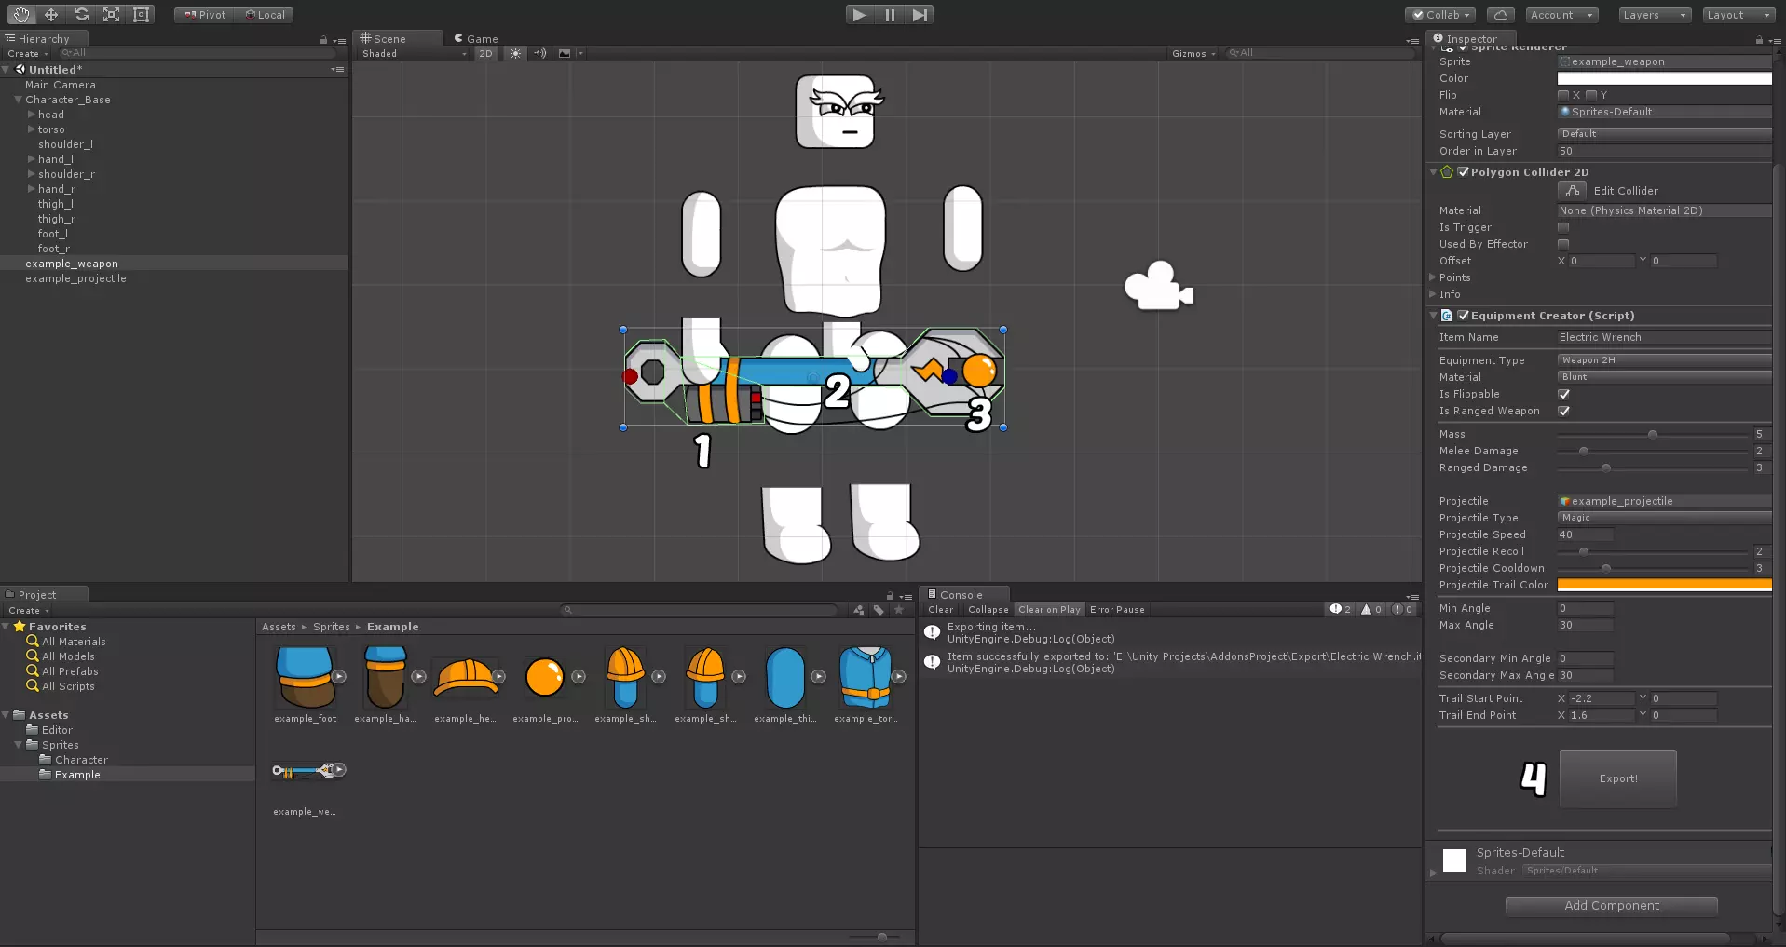Open the cloud services icon
This screenshot has height=947, width=1786.
tap(1500, 15)
